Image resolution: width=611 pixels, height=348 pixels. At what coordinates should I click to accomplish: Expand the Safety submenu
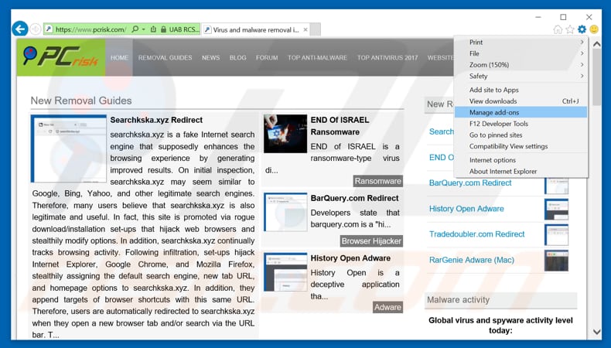point(521,76)
